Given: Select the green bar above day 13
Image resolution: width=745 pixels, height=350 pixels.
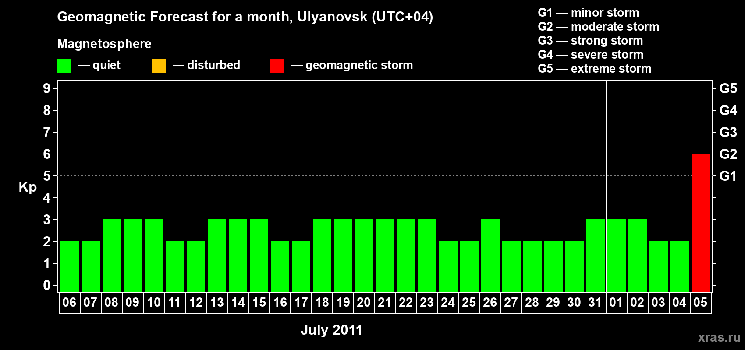Looking at the screenshot, I should (x=216, y=255).
